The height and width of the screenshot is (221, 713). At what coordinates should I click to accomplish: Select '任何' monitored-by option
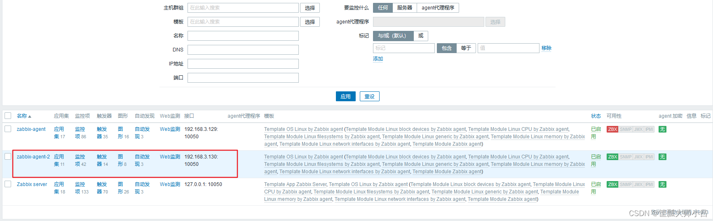pos(383,8)
